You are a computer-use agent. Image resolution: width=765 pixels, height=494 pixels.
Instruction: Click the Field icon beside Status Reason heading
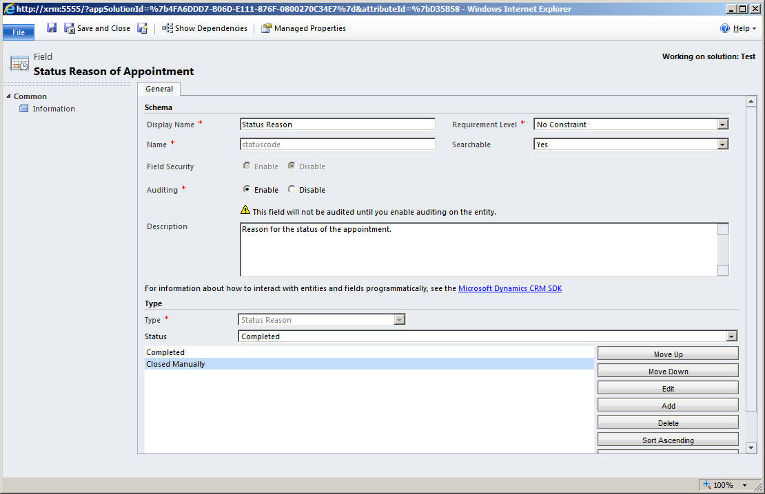pyautogui.click(x=19, y=63)
